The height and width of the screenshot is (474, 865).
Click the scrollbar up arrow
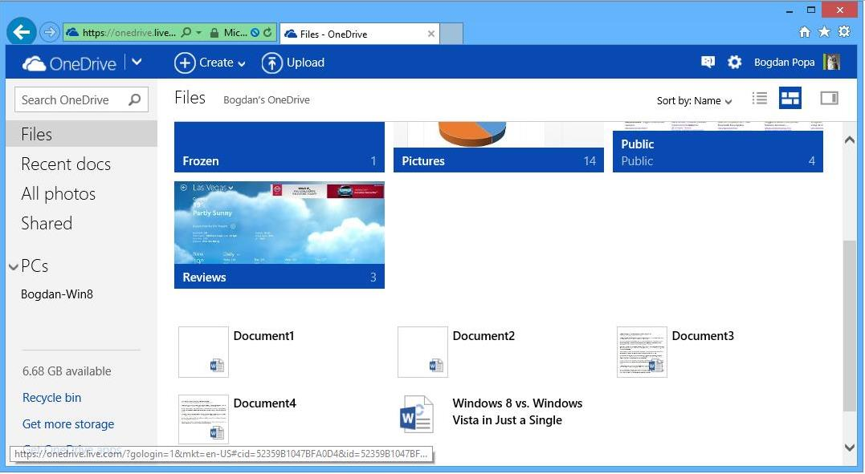click(850, 140)
